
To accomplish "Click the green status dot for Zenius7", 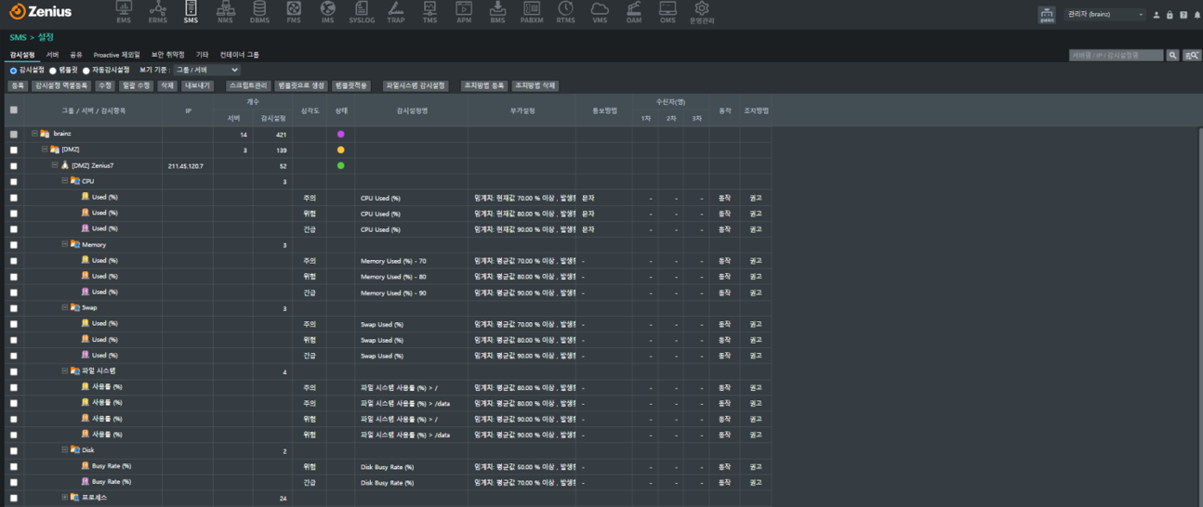I will 340,166.
